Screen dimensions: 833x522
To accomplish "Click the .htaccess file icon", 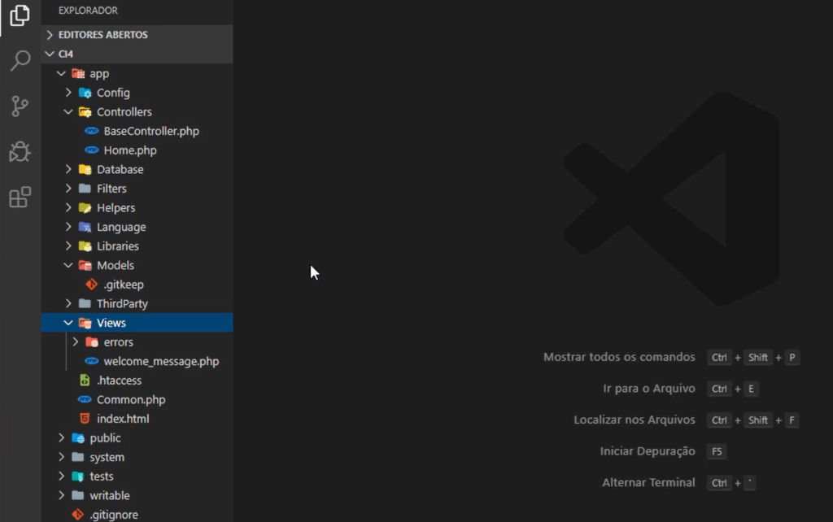I will [85, 381].
